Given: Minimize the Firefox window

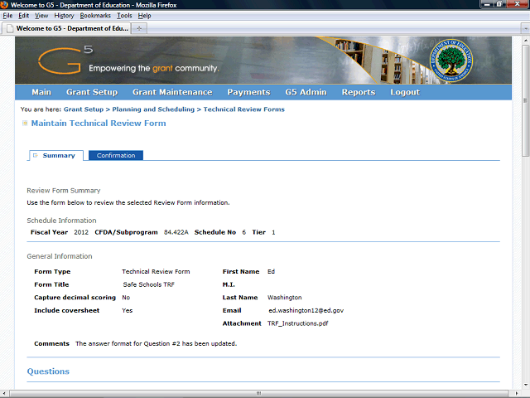Looking at the screenshot, I should (487, 4).
